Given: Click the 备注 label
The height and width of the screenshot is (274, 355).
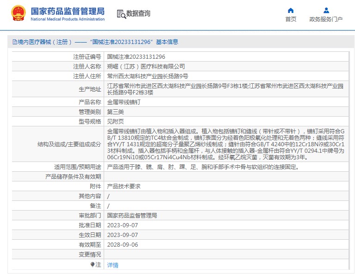Looking at the screenshot, I should point(95,206).
